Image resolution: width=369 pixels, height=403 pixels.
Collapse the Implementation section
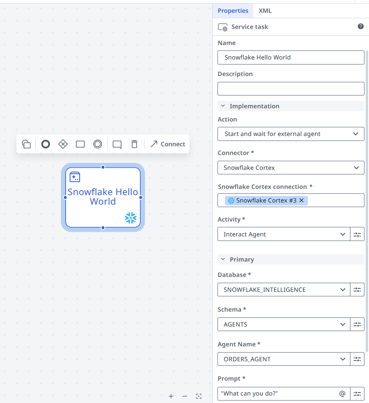[x=223, y=106]
